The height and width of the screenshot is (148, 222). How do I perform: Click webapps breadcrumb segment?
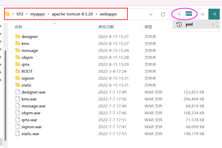(x=108, y=14)
